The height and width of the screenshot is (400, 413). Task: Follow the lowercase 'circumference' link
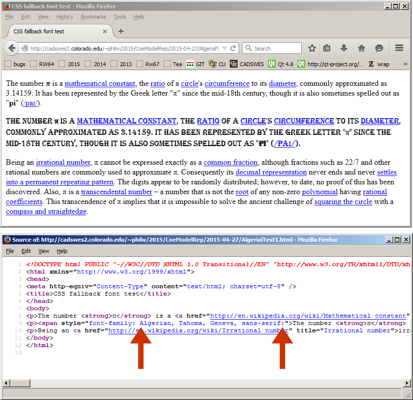point(227,83)
